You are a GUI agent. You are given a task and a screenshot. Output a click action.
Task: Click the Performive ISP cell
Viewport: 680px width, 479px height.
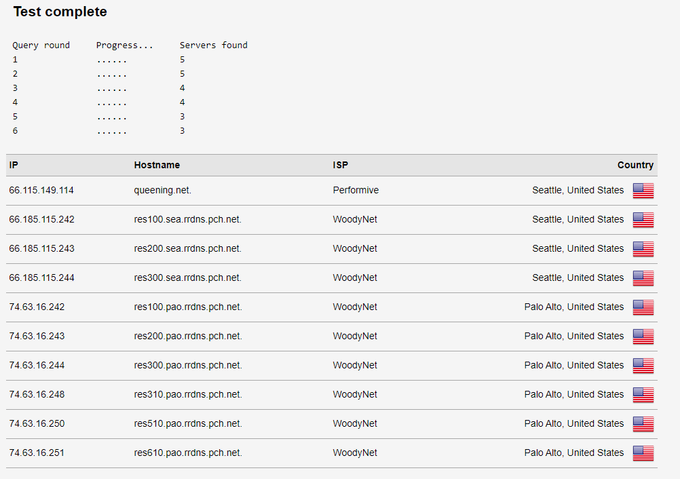(356, 190)
